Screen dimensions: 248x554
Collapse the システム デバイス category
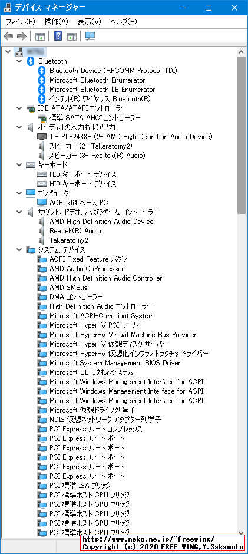[x=19, y=250]
